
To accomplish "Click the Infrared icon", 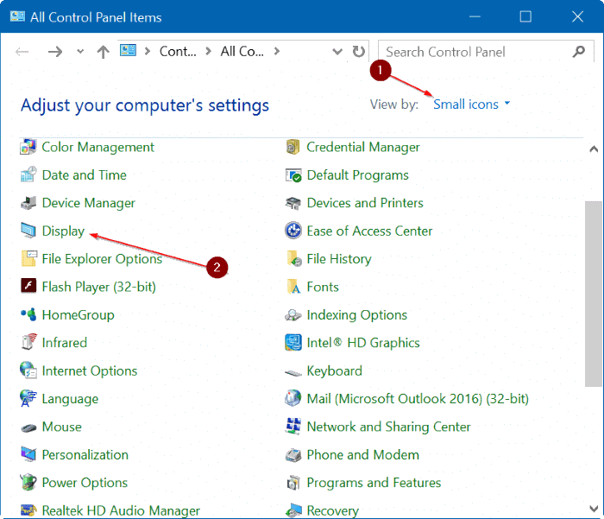I will point(28,342).
